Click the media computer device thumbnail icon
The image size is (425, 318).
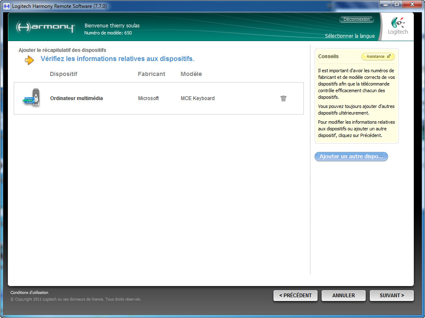click(32, 98)
